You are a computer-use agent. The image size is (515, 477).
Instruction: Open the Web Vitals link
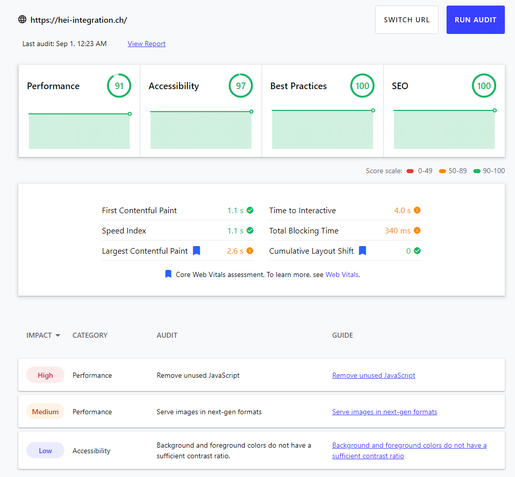(342, 275)
